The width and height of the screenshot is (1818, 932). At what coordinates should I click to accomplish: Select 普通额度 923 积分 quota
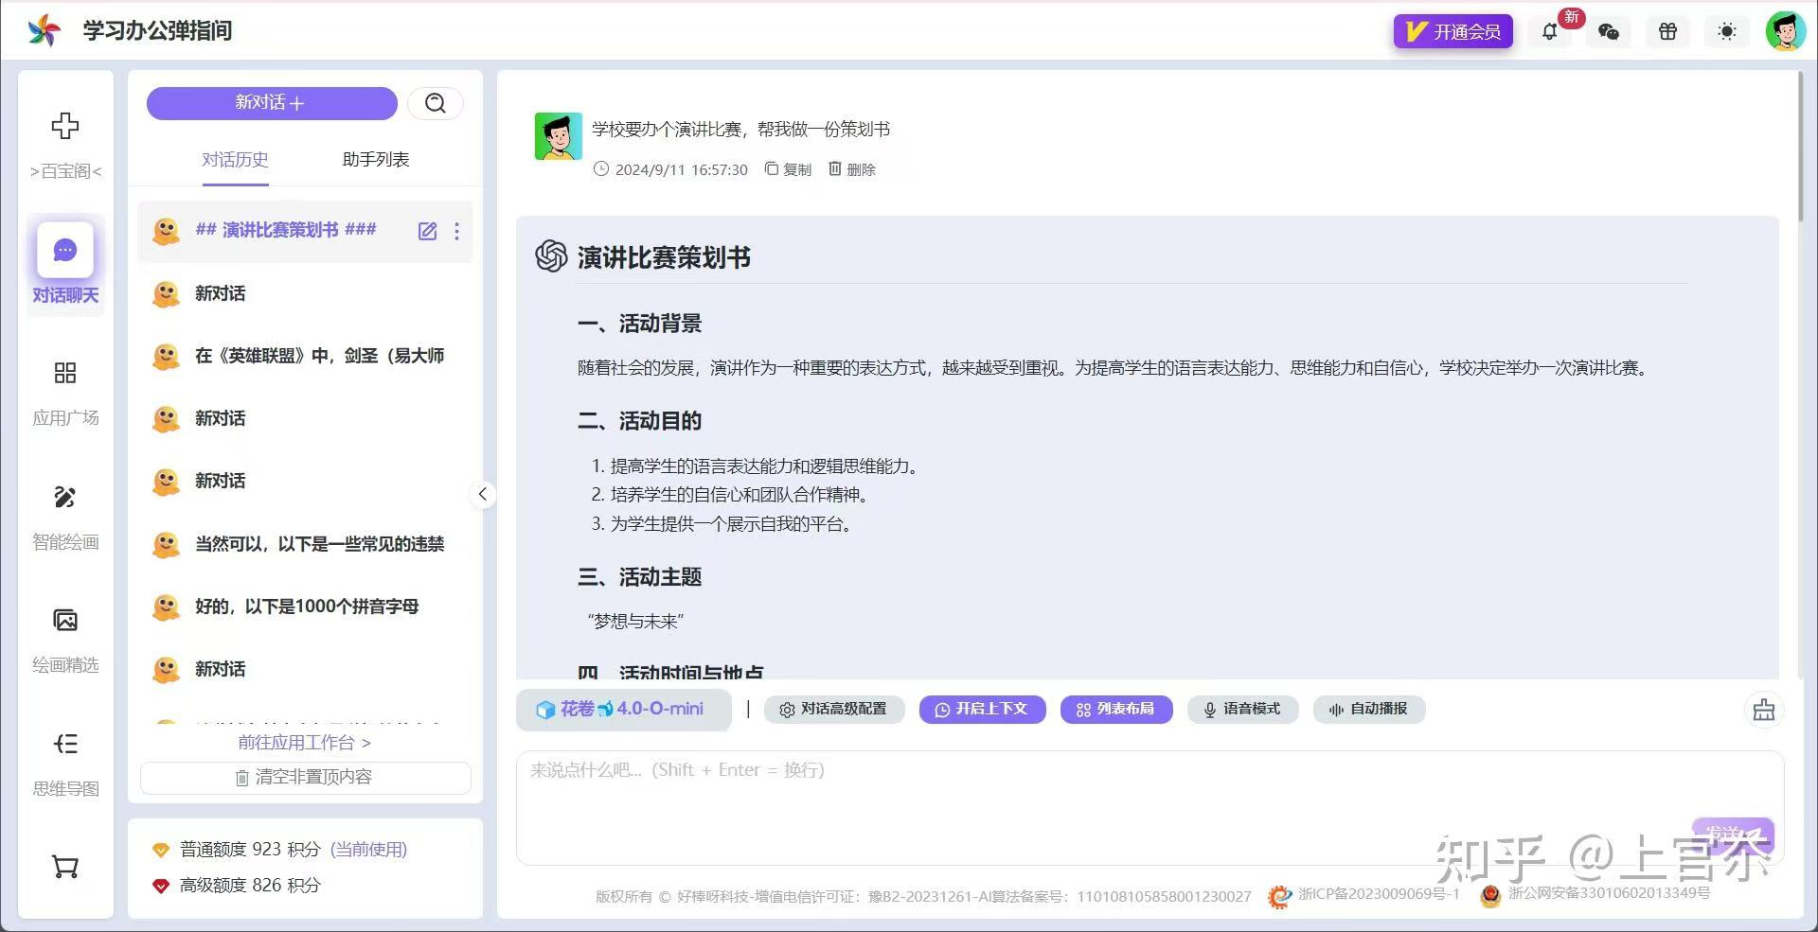[x=280, y=850]
